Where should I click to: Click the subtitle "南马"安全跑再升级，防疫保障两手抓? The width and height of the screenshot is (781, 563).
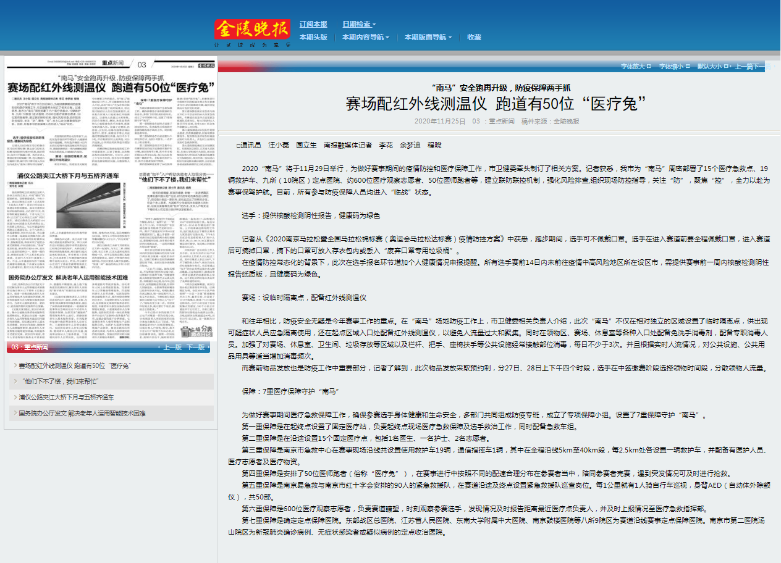tap(501, 87)
